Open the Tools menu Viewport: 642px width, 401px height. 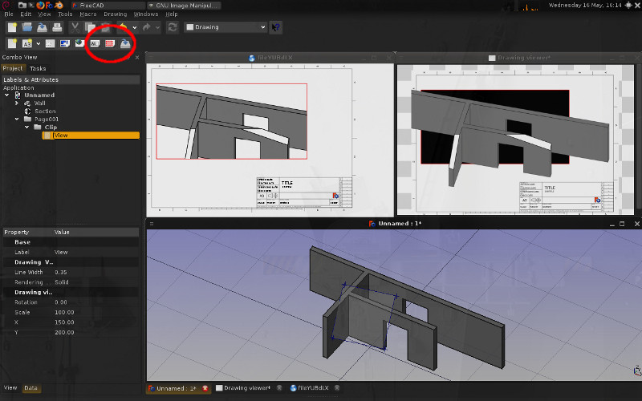point(65,14)
